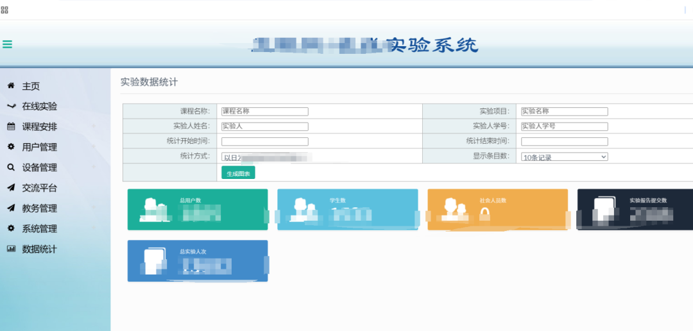Focus the 统计结束时间 date field
693x331 pixels.
click(565, 141)
